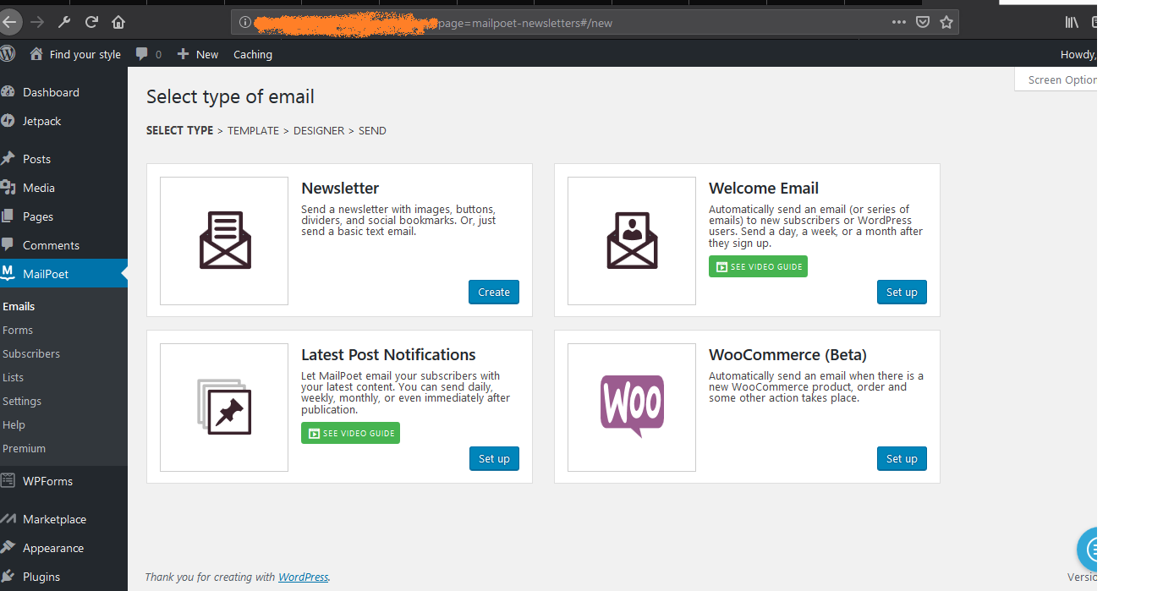The width and height of the screenshot is (1174, 591).
Task: Open MailPoet Help submenu item
Action: pyautogui.click(x=14, y=424)
